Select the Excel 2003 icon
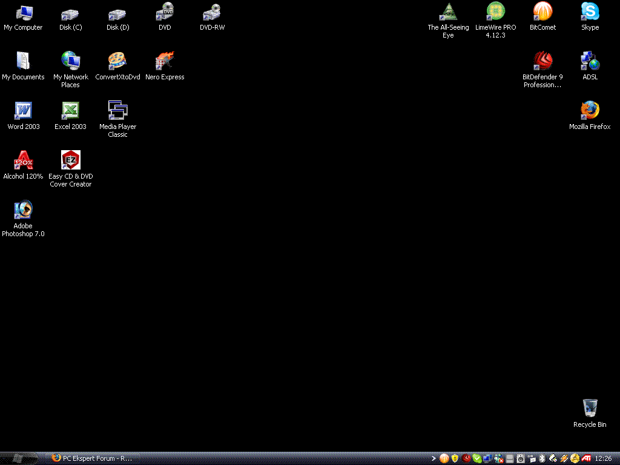The width and height of the screenshot is (620, 465). (70, 111)
